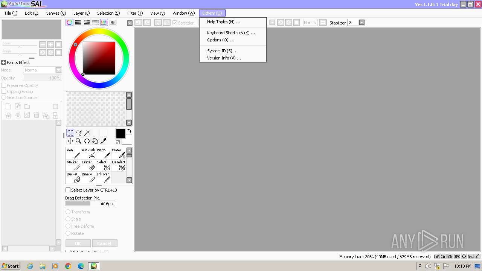The image size is (482, 271).
Task: Open Microsoft Edge from the taskbar
Action: pyautogui.click(x=81, y=266)
